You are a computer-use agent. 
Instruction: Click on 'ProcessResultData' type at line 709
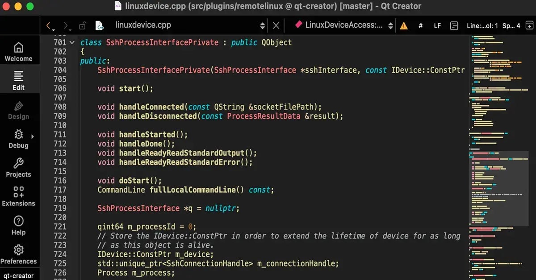[264, 116]
